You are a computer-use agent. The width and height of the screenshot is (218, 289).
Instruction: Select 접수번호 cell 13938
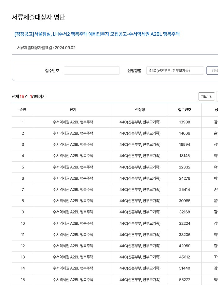pyautogui.click(x=184, y=122)
